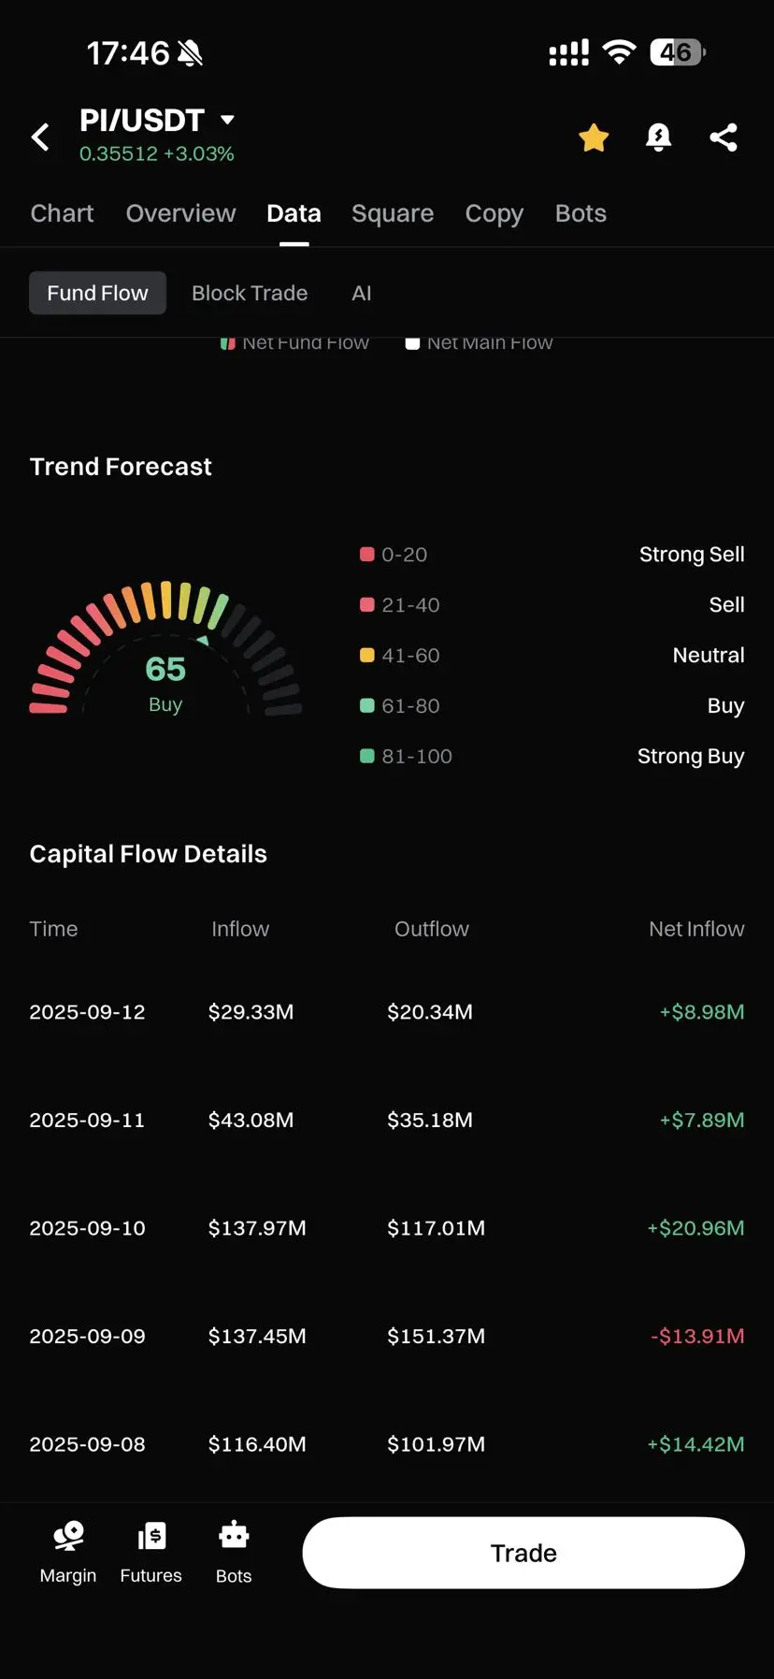This screenshot has height=1679, width=774.
Task: Tap the share icon
Action: tap(724, 138)
